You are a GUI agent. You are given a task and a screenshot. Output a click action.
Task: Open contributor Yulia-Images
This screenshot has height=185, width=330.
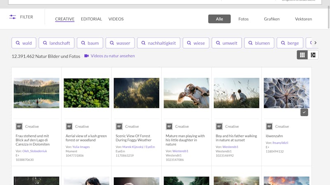81,147
